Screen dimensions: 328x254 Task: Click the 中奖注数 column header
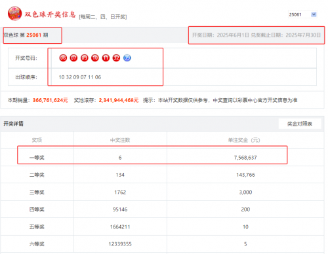pos(120,140)
